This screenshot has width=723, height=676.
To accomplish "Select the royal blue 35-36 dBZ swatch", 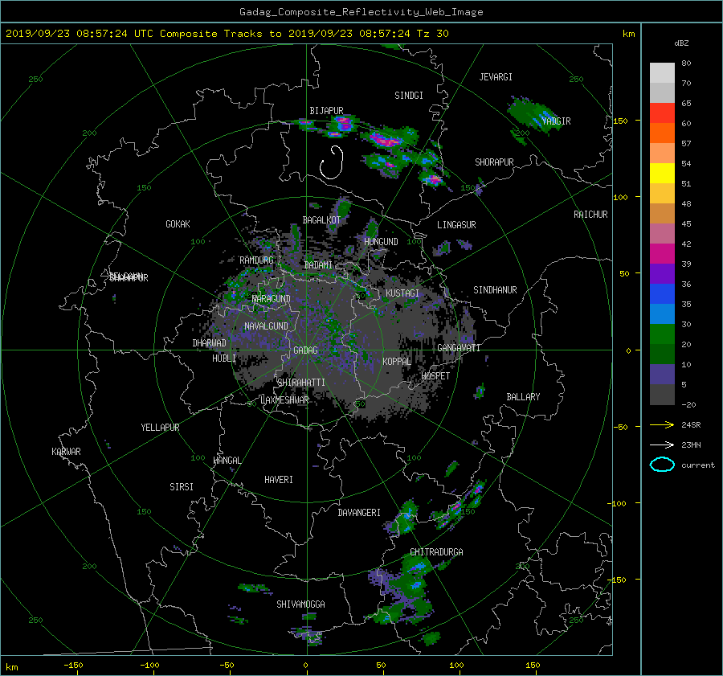I will tap(662, 293).
